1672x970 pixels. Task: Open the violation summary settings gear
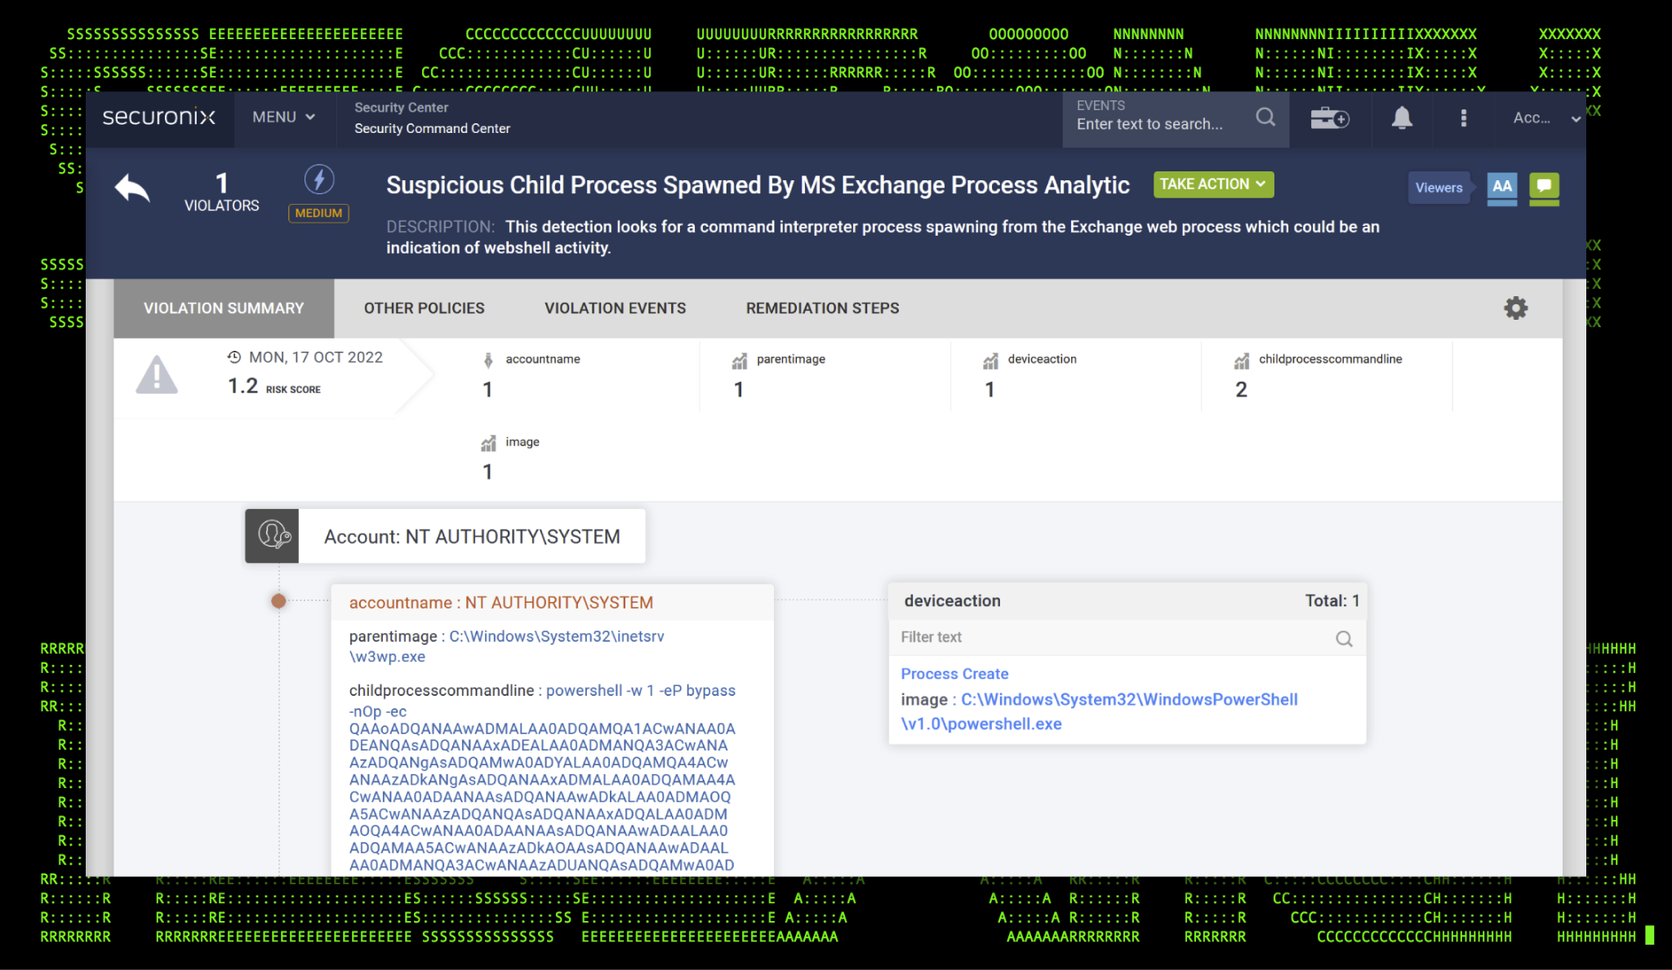1515,308
